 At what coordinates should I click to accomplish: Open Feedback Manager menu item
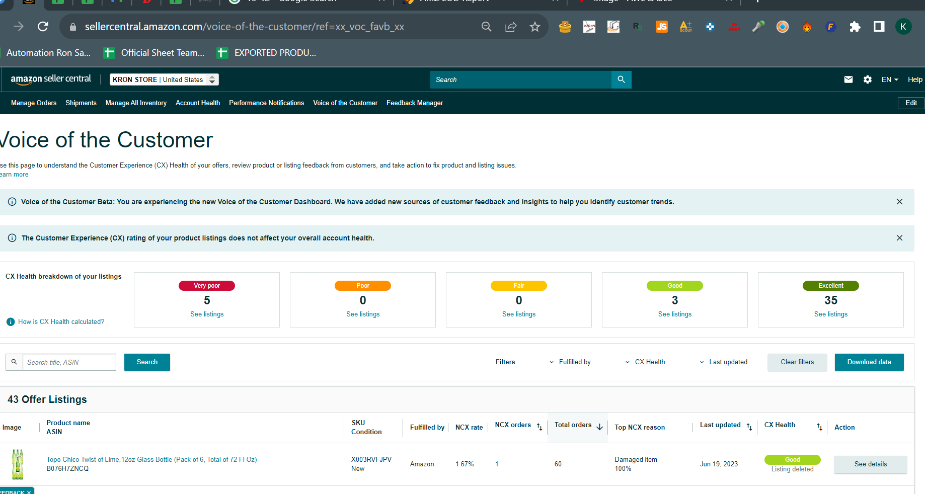pyautogui.click(x=415, y=103)
